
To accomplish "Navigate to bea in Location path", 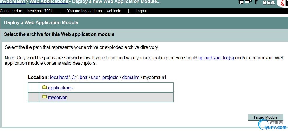I will (x=83, y=78).
